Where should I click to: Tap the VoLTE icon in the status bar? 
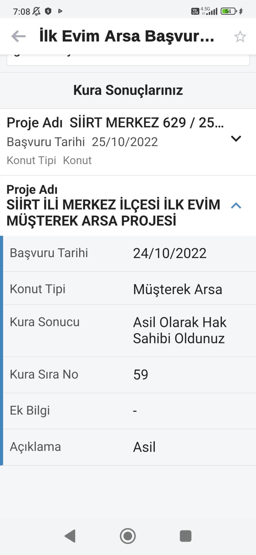click(x=195, y=11)
